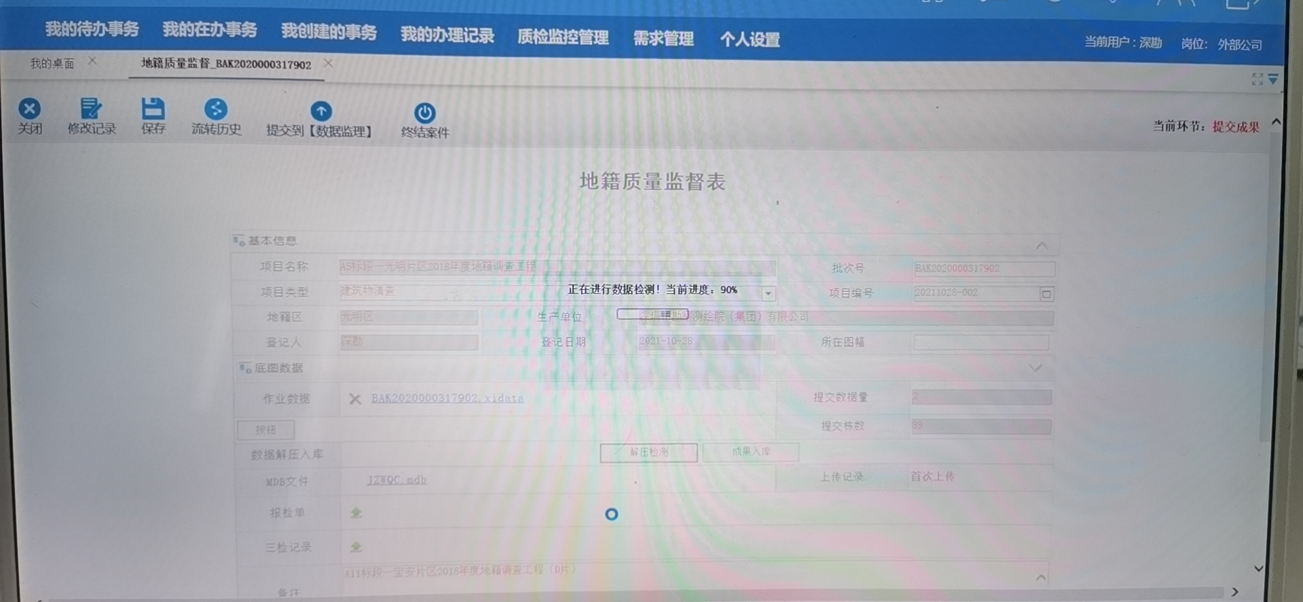Click the 批次号 input field
1303x602 pixels.
984,269
